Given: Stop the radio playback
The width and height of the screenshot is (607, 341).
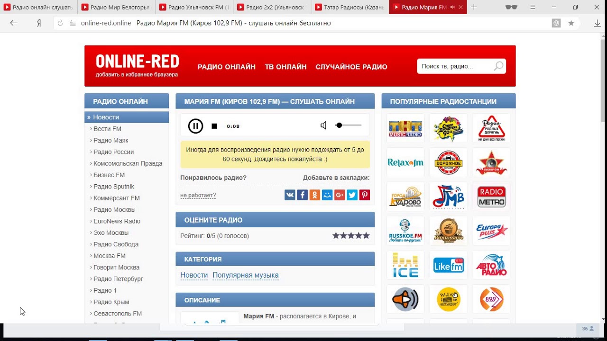Looking at the screenshot, I should (x=214, y=126).
